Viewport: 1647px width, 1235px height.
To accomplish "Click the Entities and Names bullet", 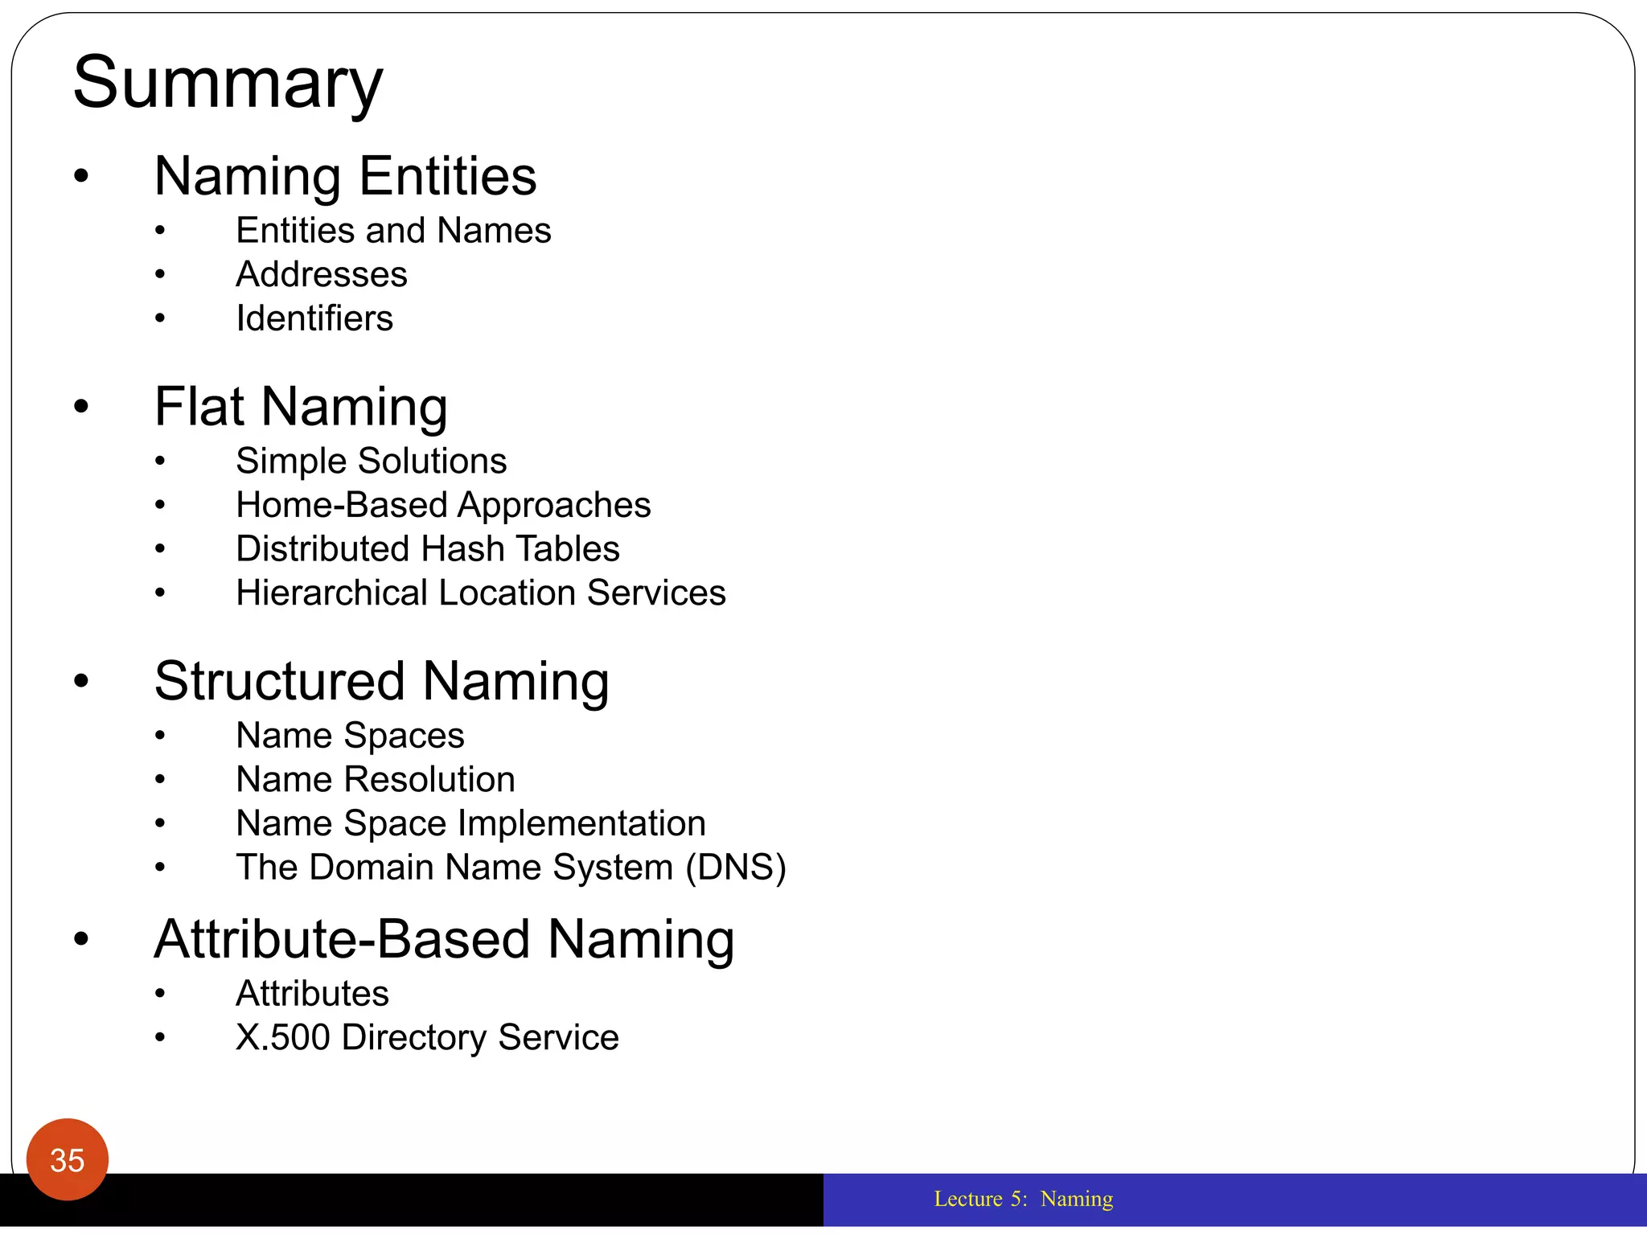I will click(x=393, y=231).
